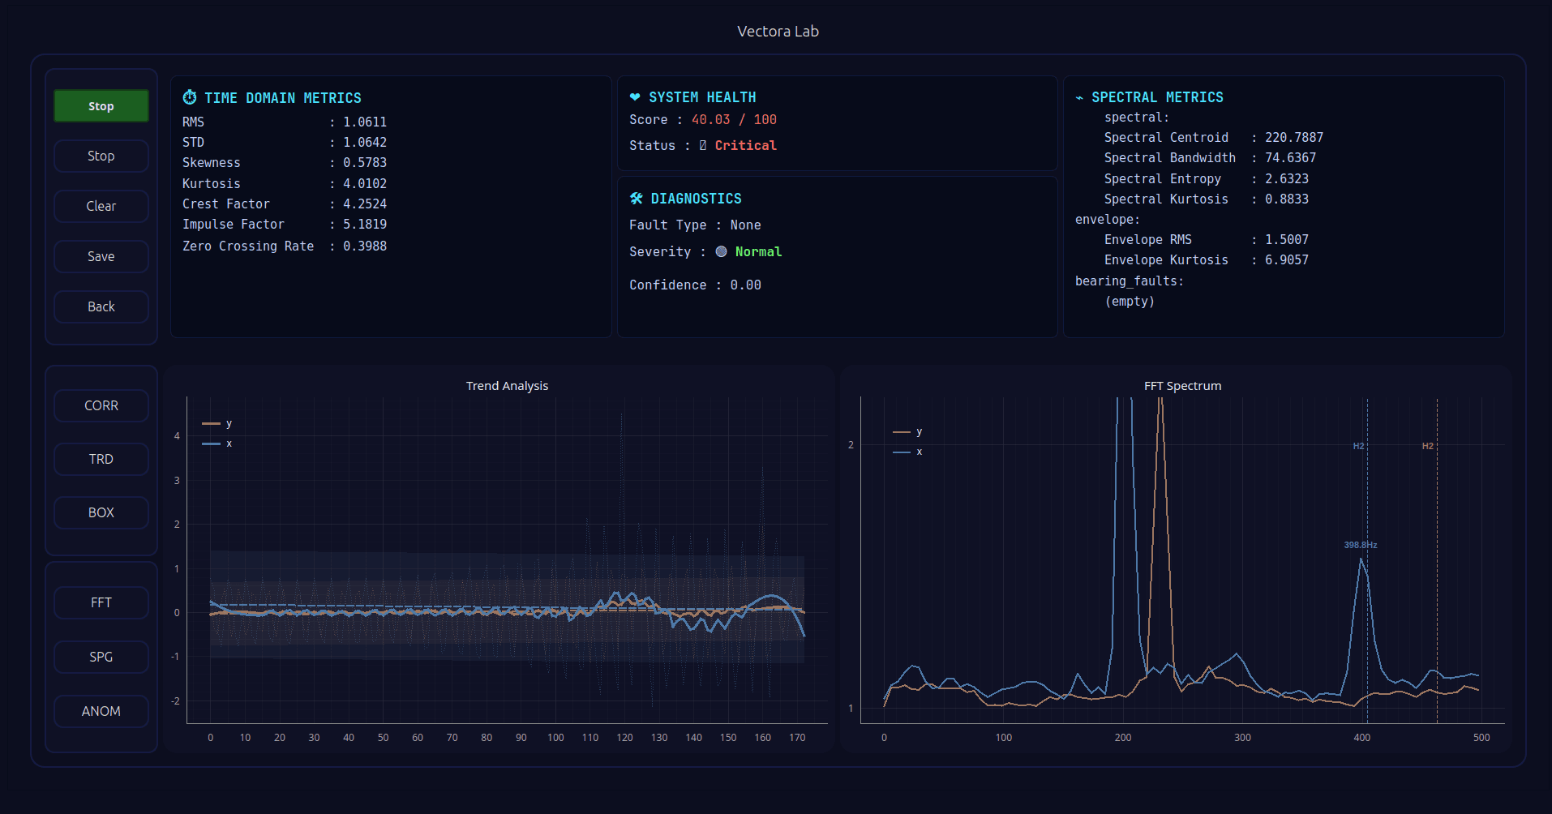Click the green highlighted Stop button
Image resolution: width=1552 pixels, height=814 pixels.
click(x=101, y=106)
